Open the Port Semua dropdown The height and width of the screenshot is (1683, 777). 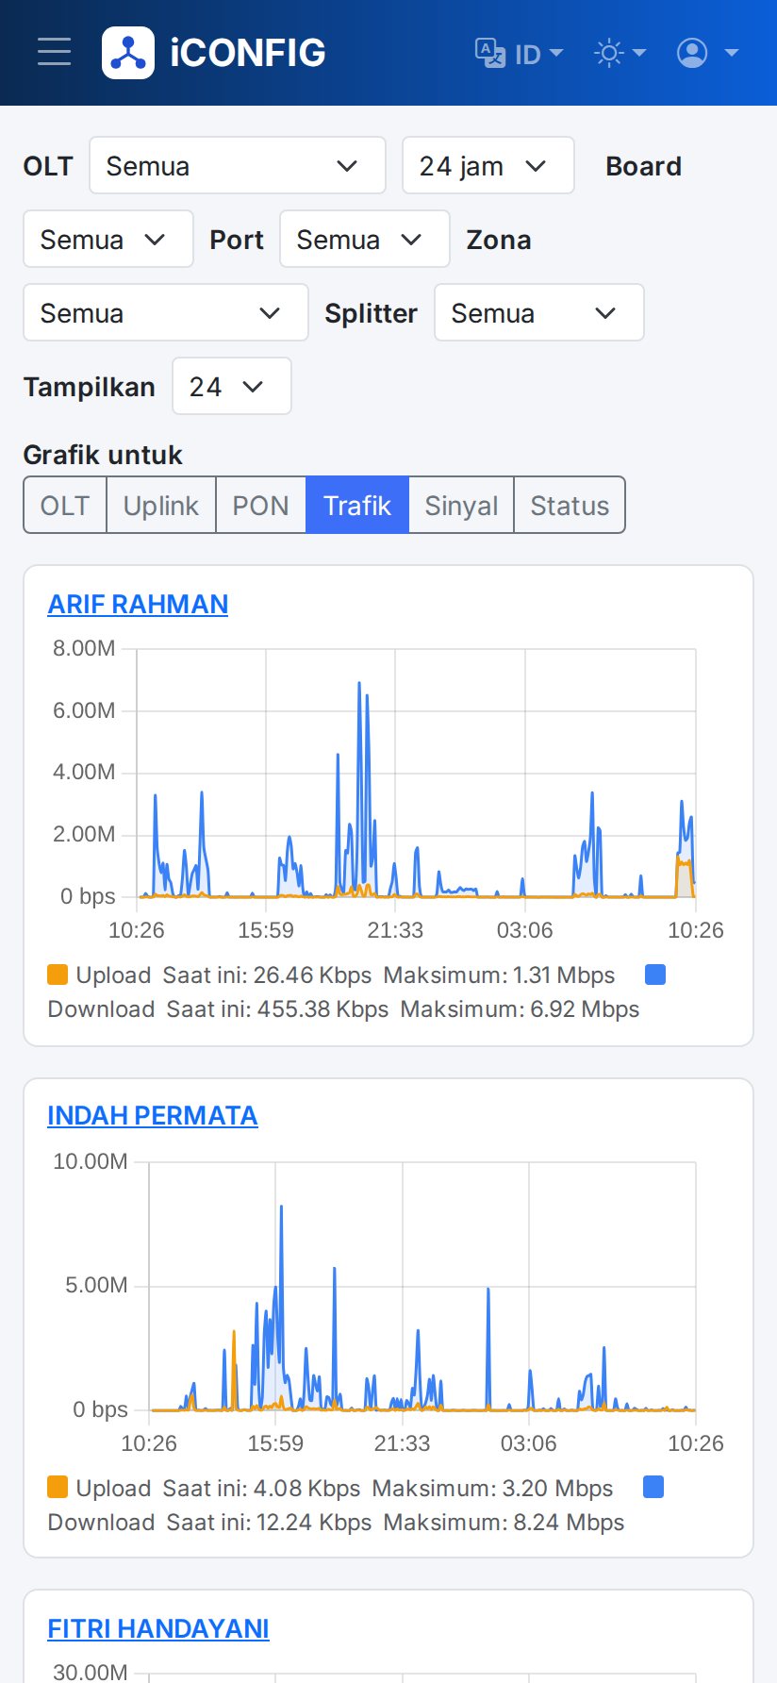[x=365, y=239]
